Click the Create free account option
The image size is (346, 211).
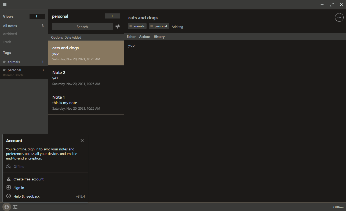tap(28, 179)
